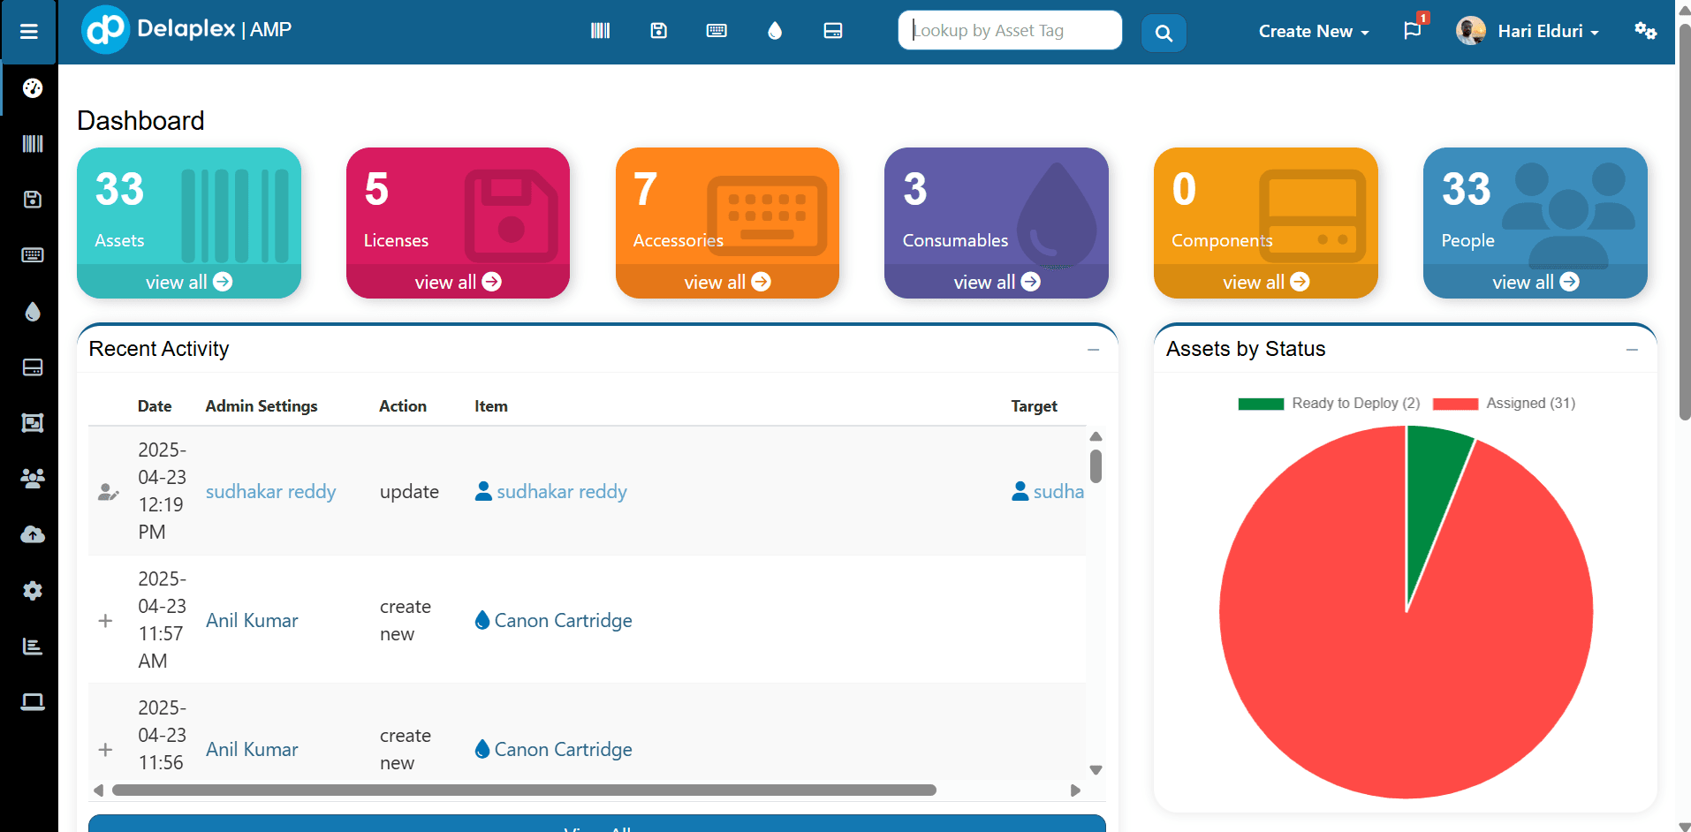Open the sidebar reports chart icon
Screen dimensions: 1691x832
(33, 647)
